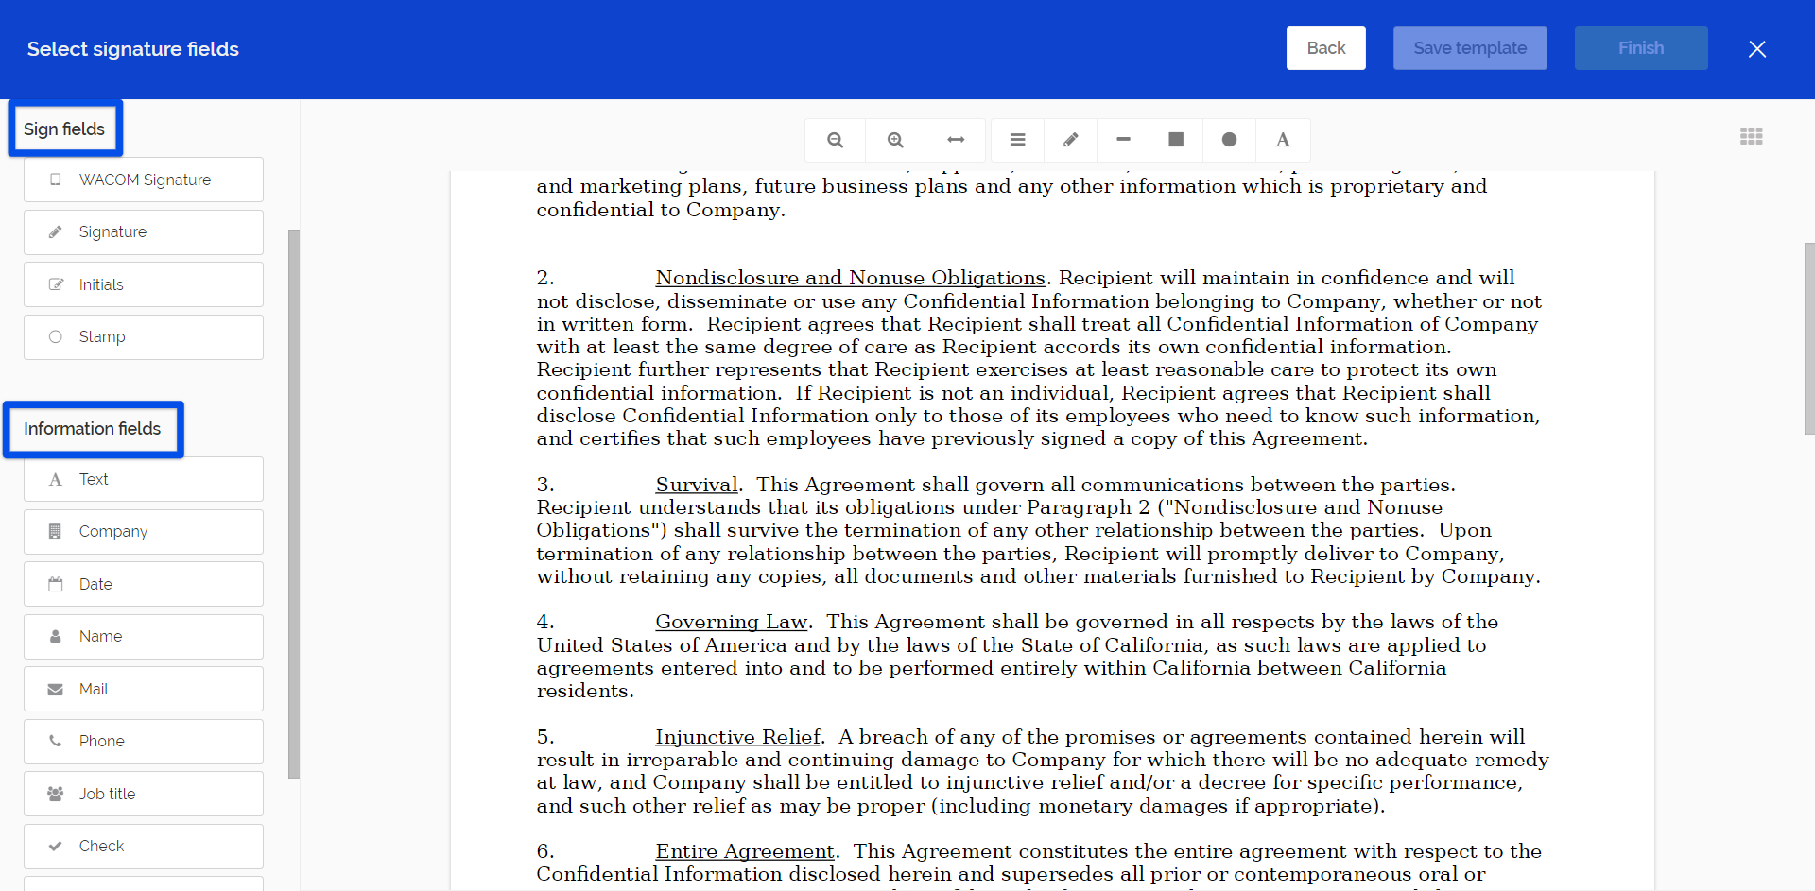The image size is (1815, 891).
Task: Insert a Date information field
Action: click(x=144, y=584)
